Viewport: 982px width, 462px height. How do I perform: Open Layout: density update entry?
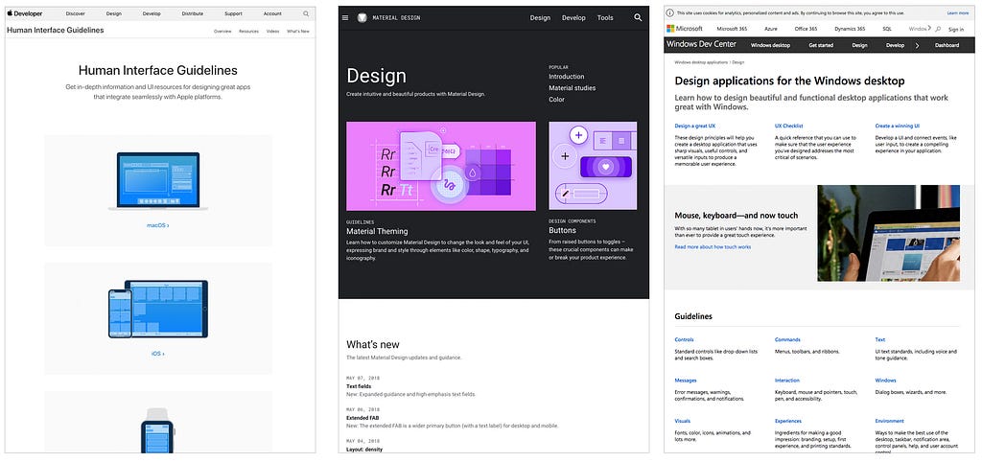[x=363, y=449]
